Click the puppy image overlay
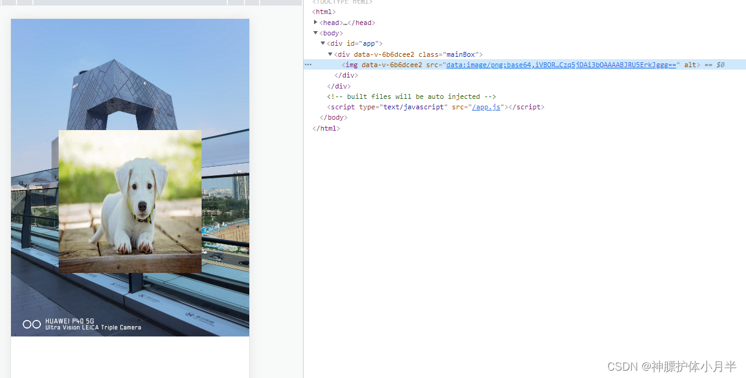The image size is (746, 378). click(130, 202)
